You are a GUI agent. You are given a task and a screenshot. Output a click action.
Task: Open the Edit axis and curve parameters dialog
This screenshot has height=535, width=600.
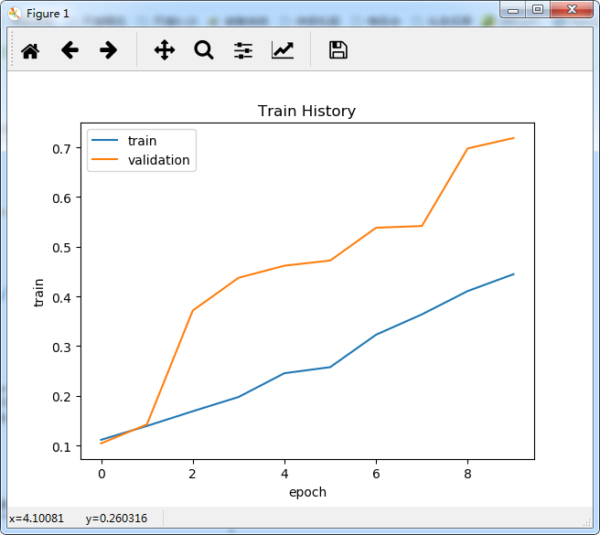283,50
